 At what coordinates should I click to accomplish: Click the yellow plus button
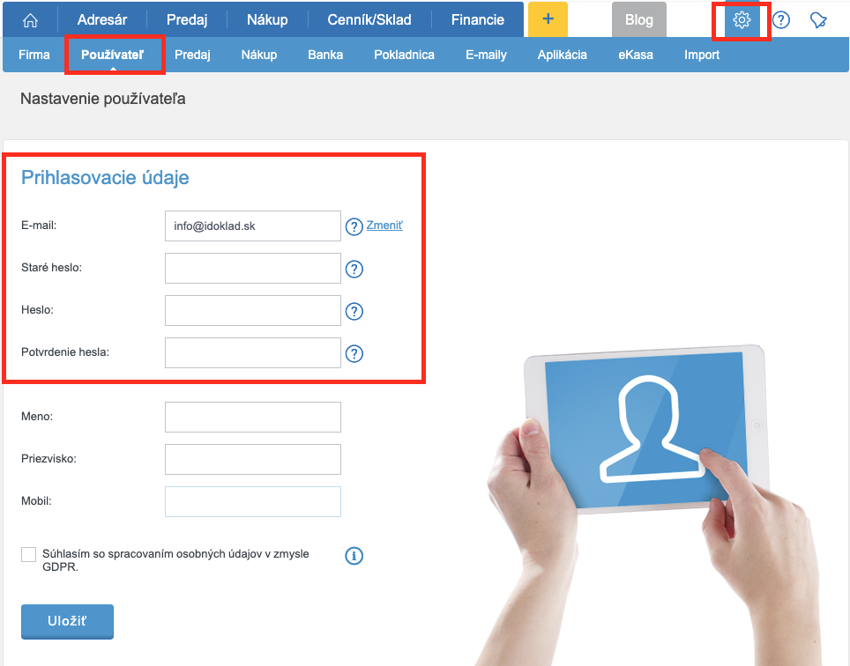548,19
